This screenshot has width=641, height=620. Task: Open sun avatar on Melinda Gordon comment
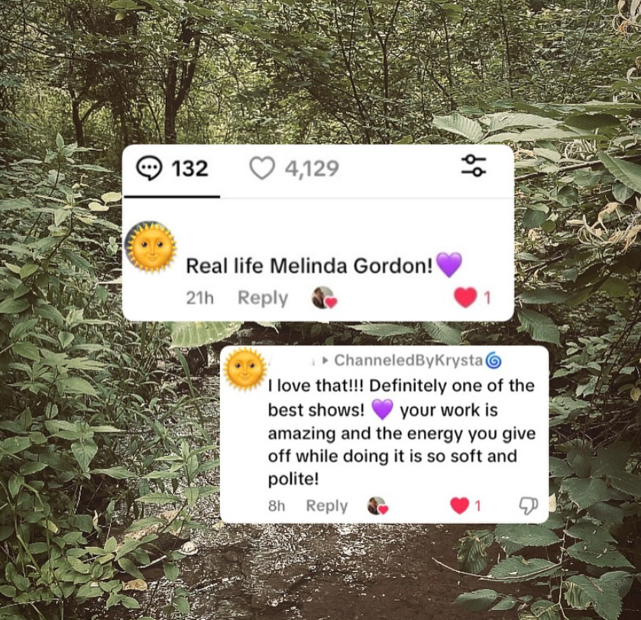pos(151,247)
